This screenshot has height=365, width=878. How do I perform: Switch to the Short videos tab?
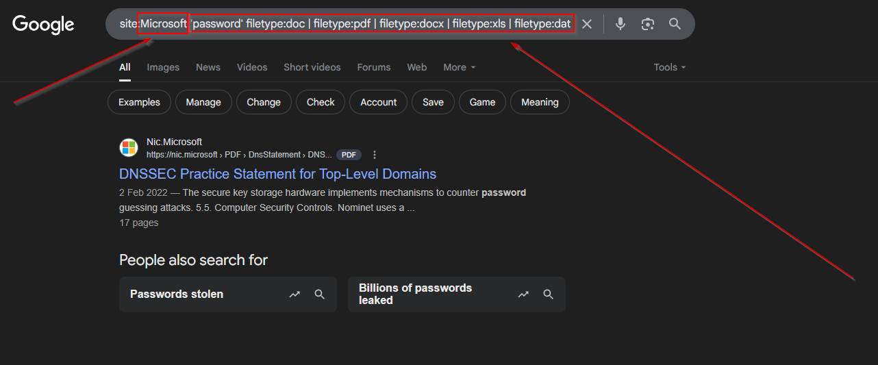click(312, 67)
